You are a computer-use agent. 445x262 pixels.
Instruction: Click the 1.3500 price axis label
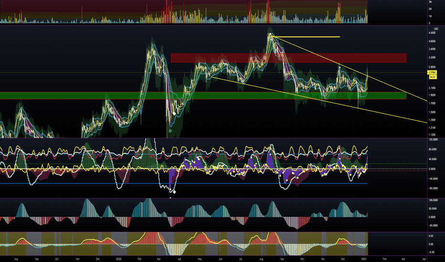[x=432, y=120]
